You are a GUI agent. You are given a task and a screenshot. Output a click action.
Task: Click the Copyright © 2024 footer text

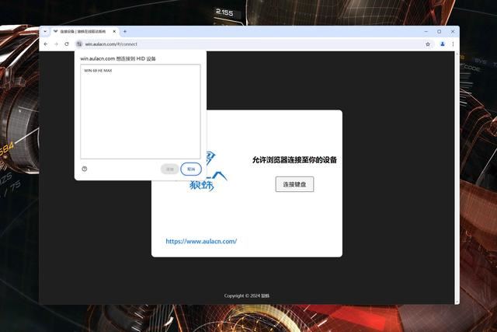(x=247, y=295)
